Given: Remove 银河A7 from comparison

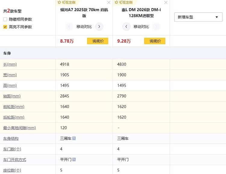Looking at the screenshot, I should [109, 2].
